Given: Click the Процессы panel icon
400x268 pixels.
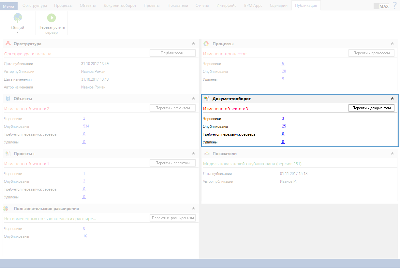Looking at the screenshot, I should coord(206,44).
